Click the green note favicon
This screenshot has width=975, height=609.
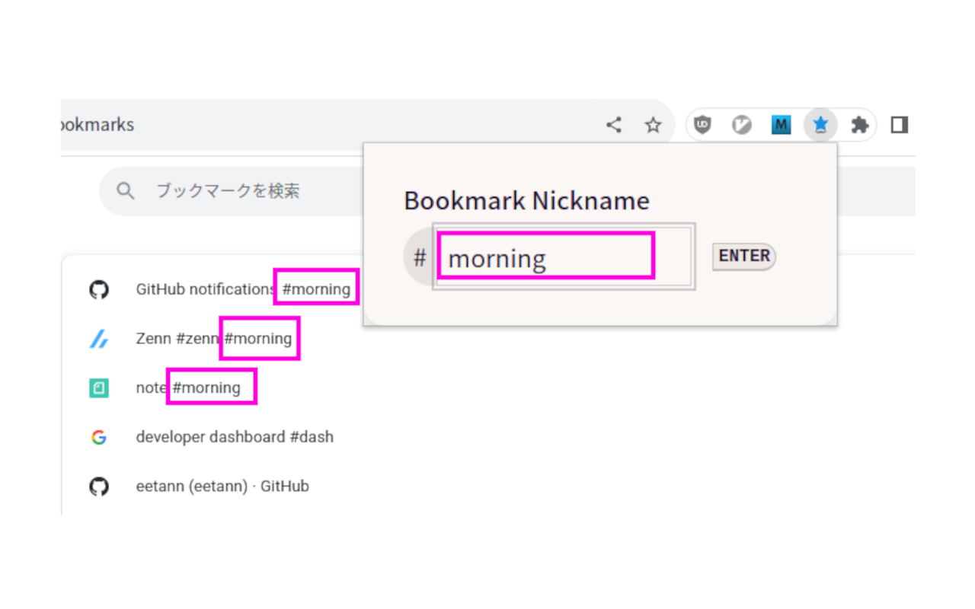click(98, 388)
